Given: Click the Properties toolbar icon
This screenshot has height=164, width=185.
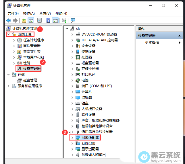Looking at the screenshot, I should click(39, 20).
